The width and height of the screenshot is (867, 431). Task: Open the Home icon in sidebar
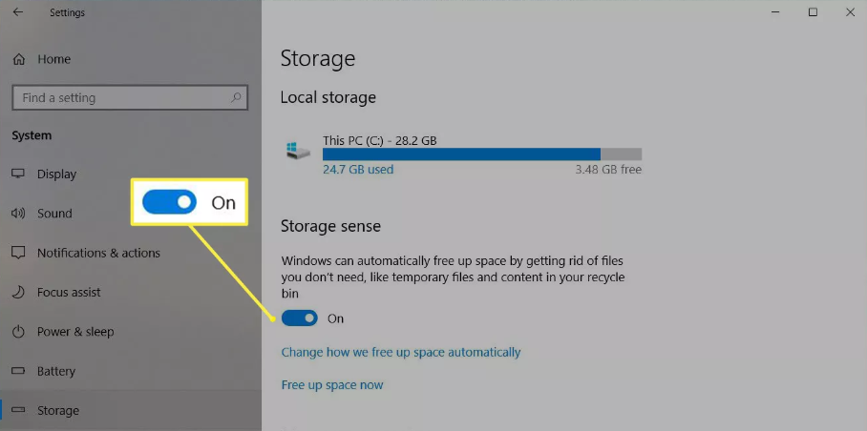click(x=19, y=59)
